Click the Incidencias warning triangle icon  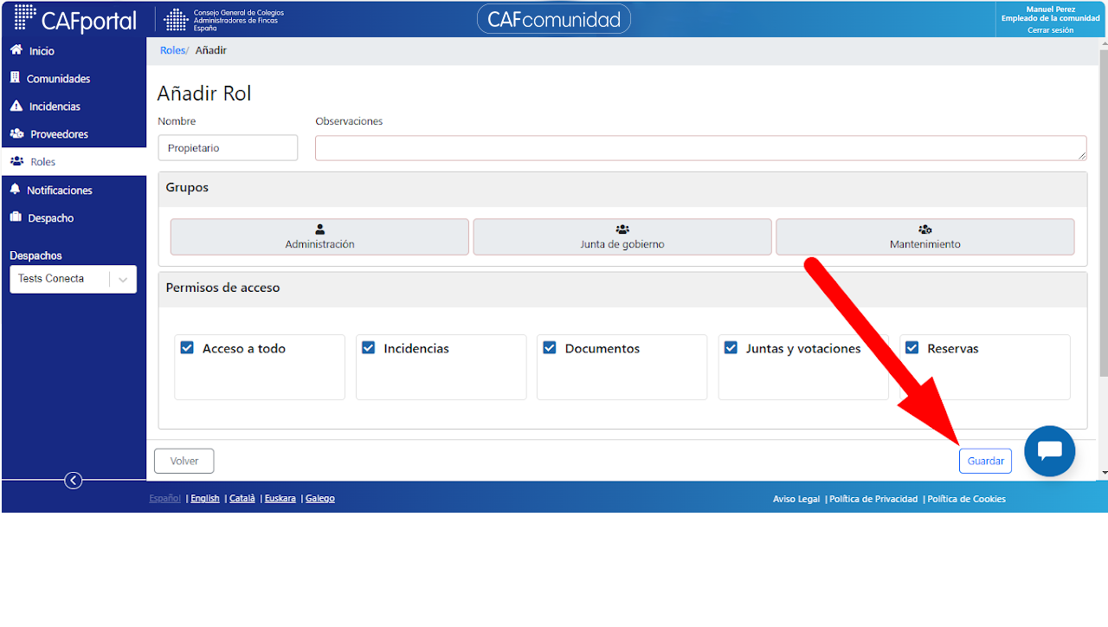point(16,106)
